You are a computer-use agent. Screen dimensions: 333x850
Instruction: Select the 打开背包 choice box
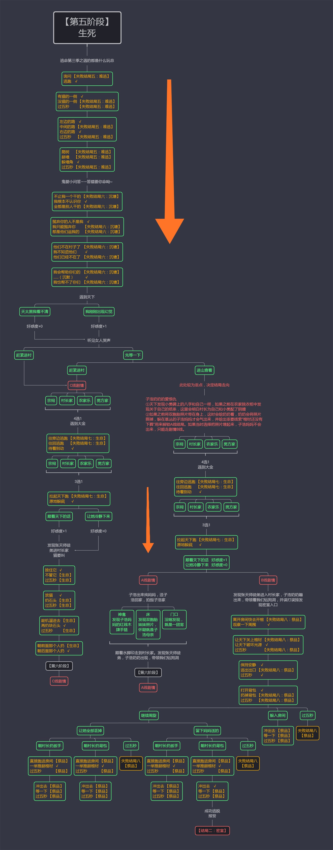pyautogui.click(x=268, y=695)
